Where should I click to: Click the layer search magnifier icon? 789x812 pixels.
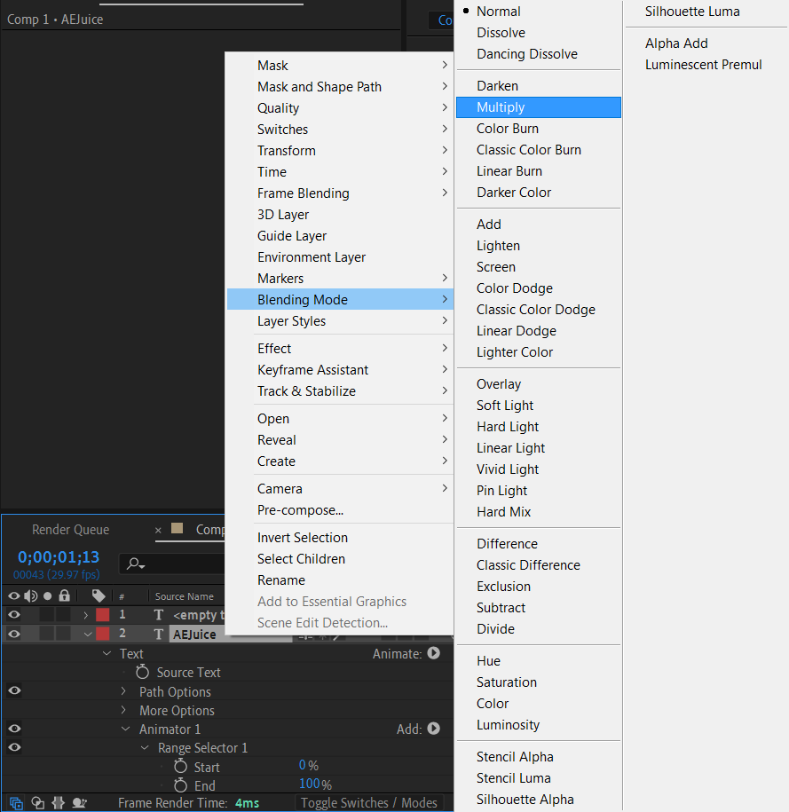(135, 563)
